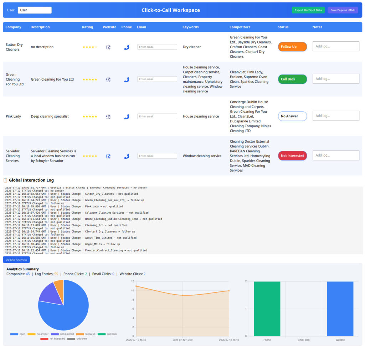Click the Click-to-Call Workspace title

point(171,10)
